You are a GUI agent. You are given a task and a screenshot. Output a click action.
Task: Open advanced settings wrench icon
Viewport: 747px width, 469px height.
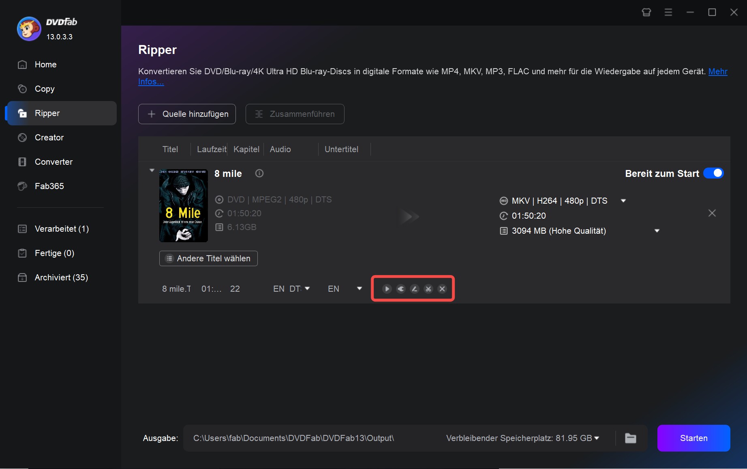(401, 289)
